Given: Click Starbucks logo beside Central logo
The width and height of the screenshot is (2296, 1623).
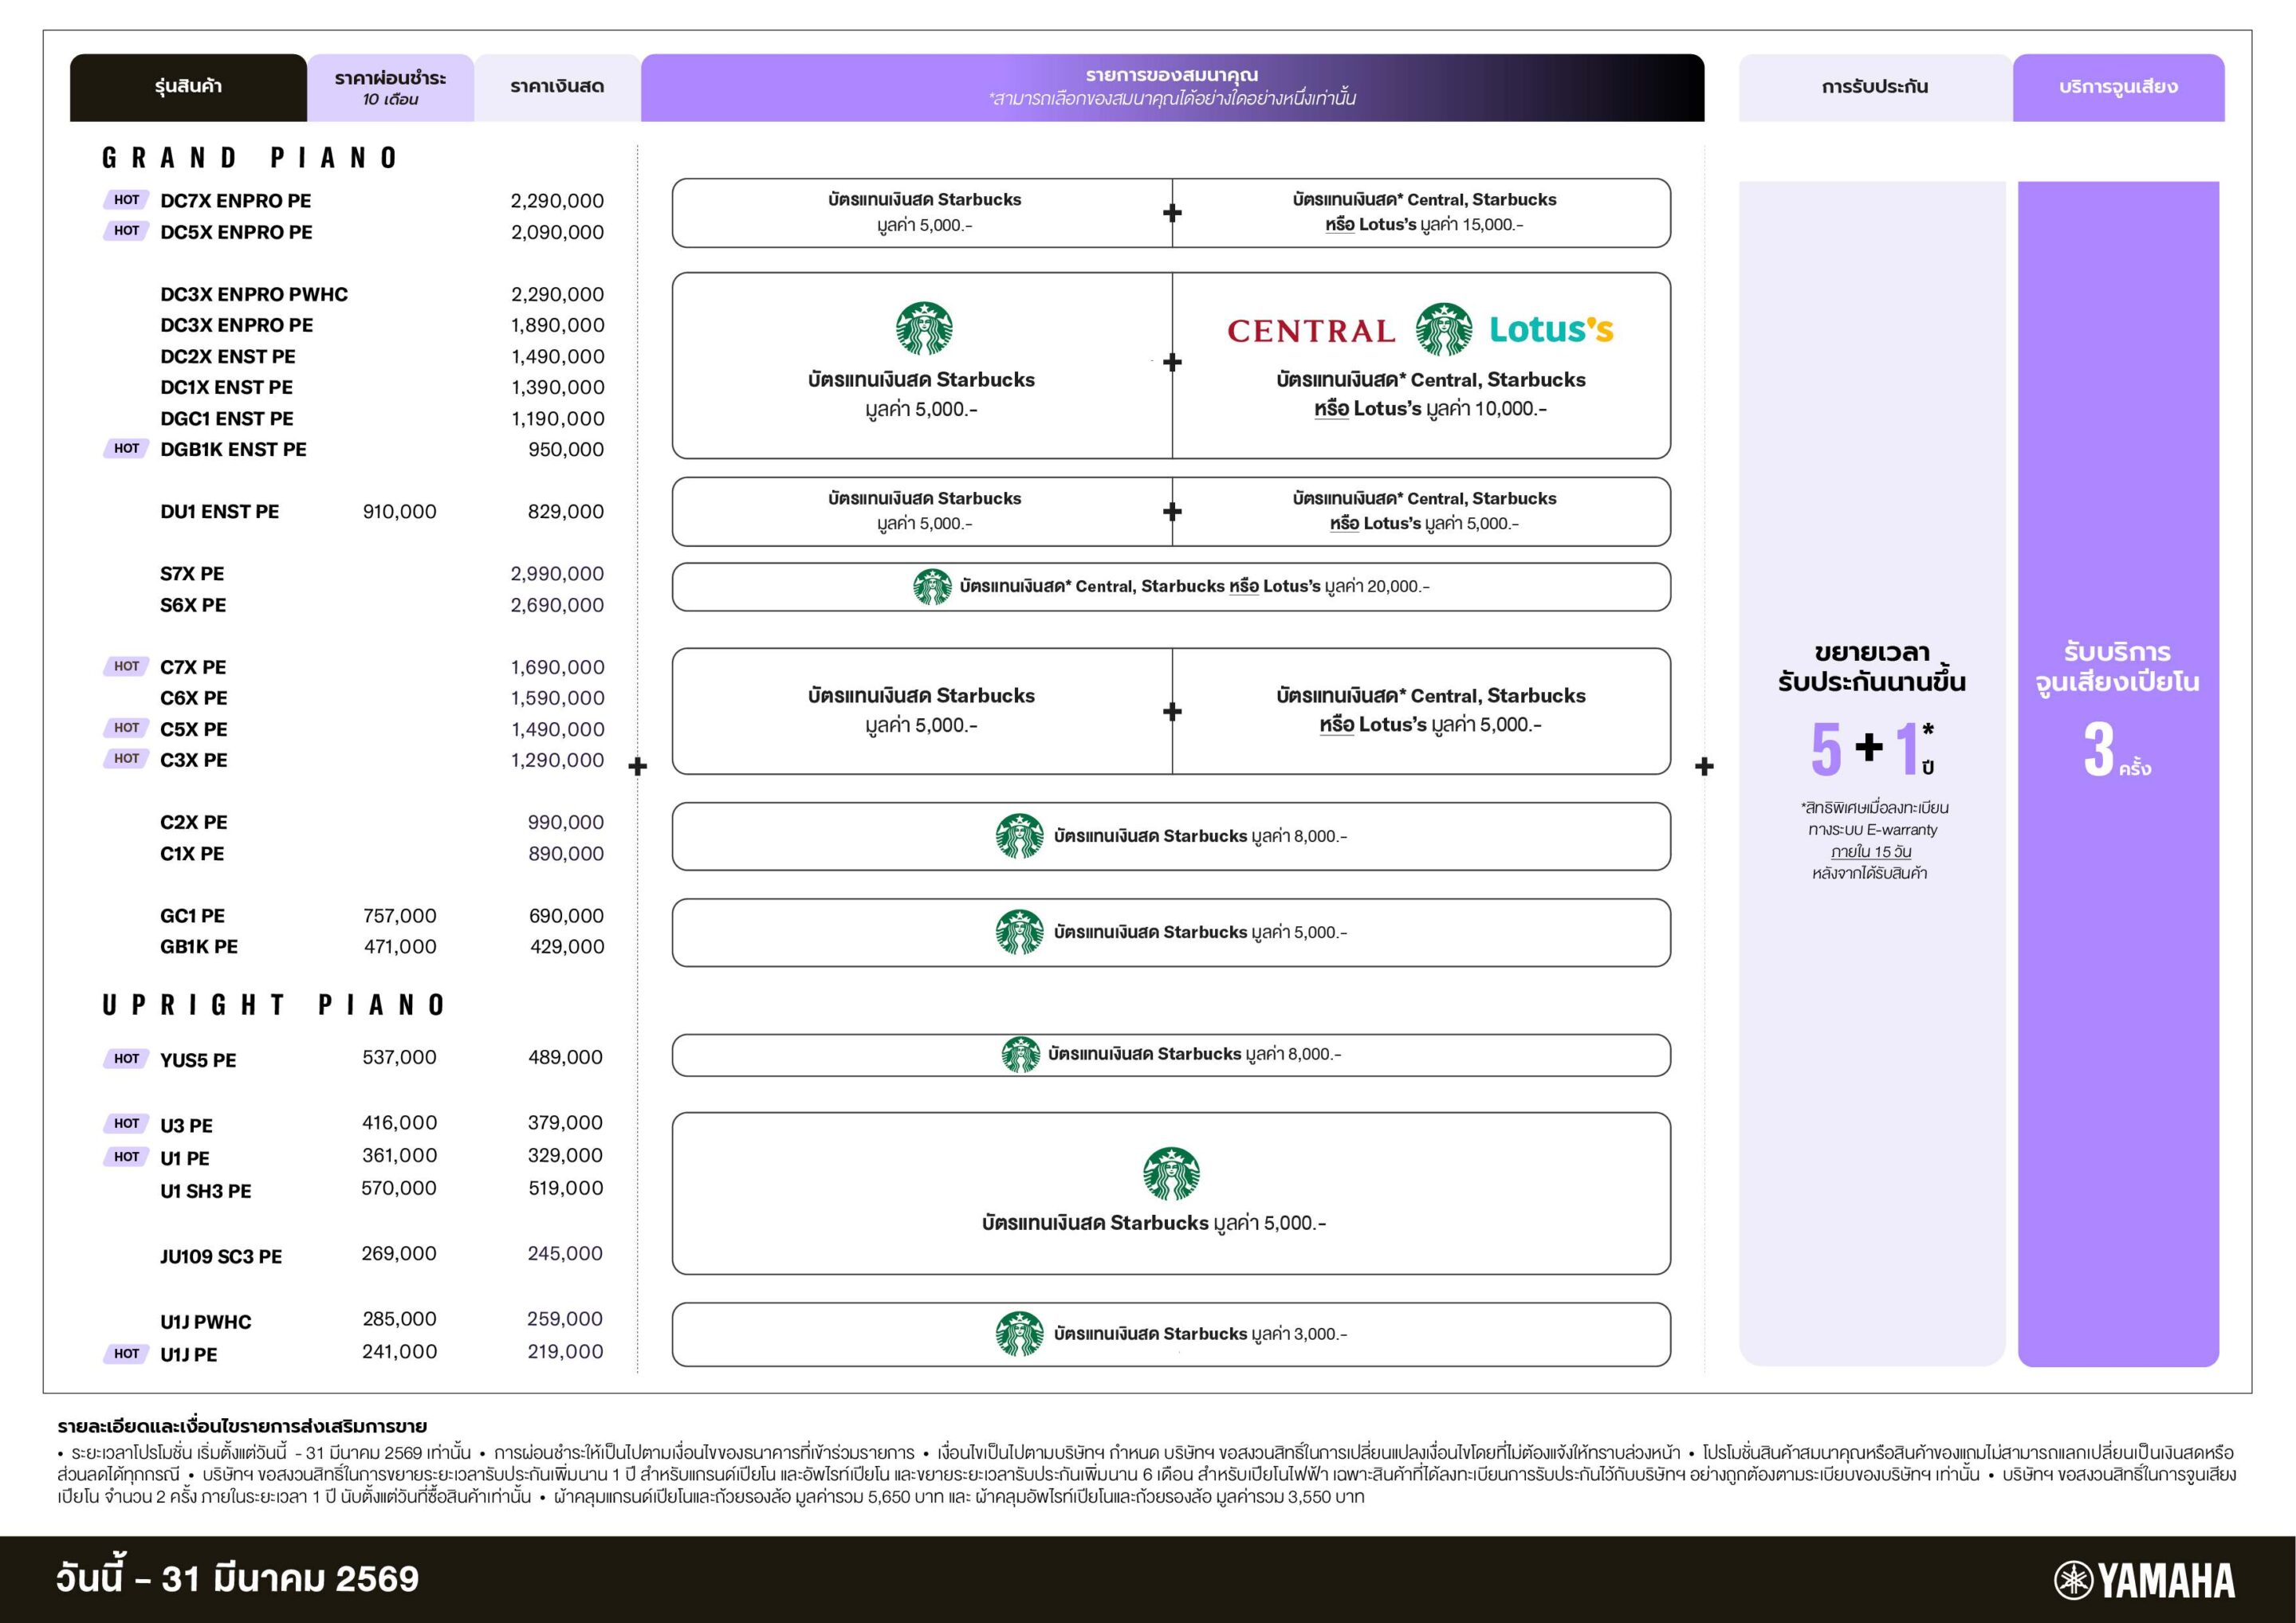Looking at the screenshot, I should pos(1443,329).
